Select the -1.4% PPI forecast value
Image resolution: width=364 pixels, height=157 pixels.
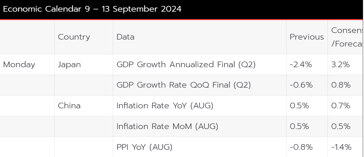pyautogui.click(x=341, y=147)
